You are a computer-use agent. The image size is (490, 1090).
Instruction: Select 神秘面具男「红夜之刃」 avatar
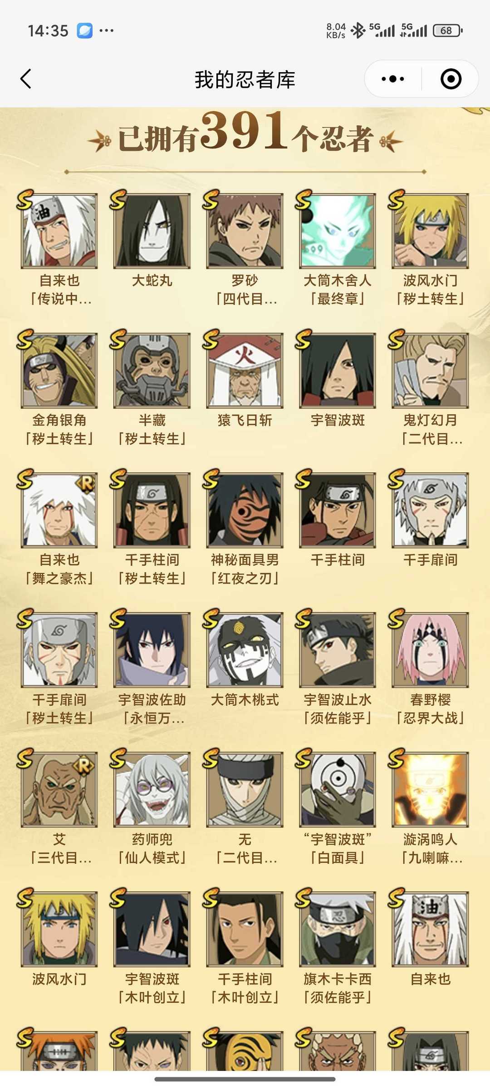(245, 510)
